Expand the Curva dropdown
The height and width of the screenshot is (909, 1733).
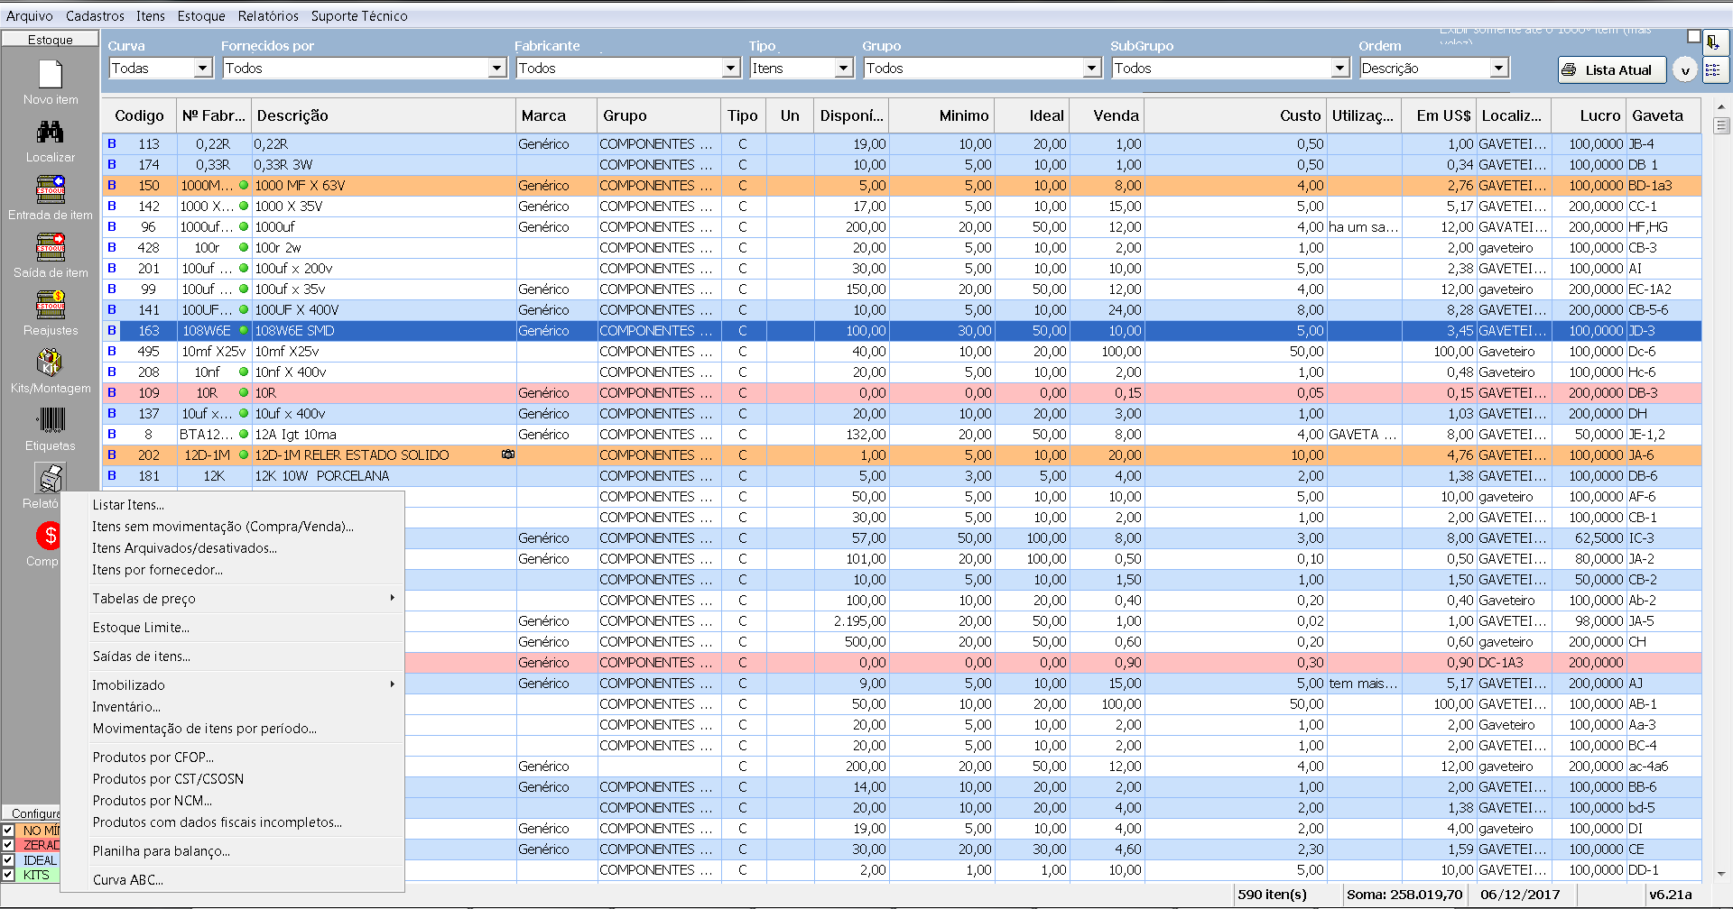(203, 69)
